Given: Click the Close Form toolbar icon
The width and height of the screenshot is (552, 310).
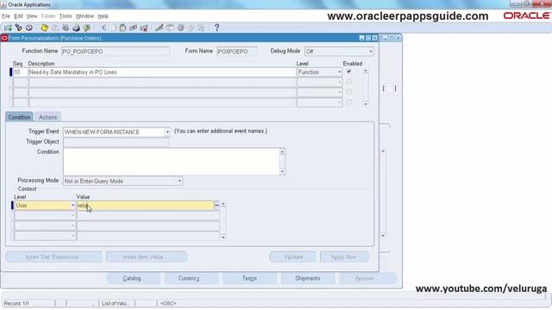Looking at the screenshot, I should pyautogui.click(x=86, y=28).
